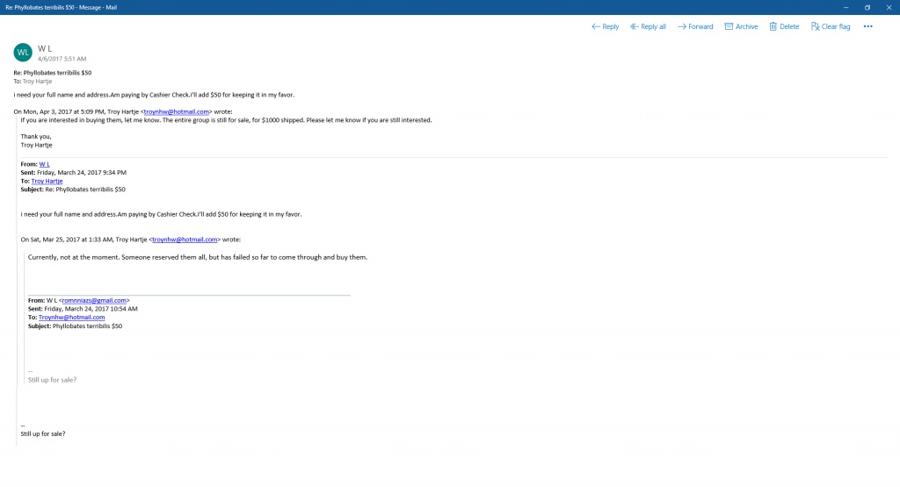Click troynhw@hotmail.com link from Mar 25 reply
The height and width of the screenshot is (487, 900).
coord(185,240)
